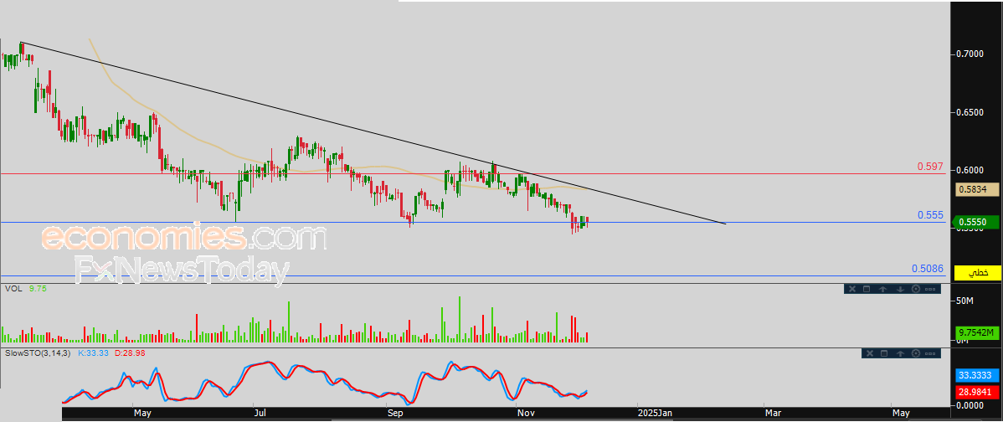Click the 0.5086 support level label

pyautogui.click(x=928, y=269)
